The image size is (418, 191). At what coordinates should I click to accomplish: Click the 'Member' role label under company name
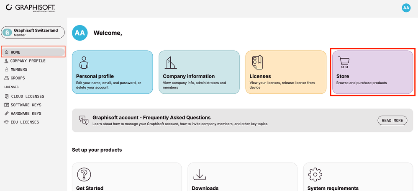point(20,35)
